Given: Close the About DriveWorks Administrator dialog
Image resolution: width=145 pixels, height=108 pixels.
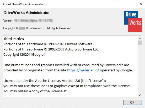Looking at the screenshot, I should 141,4.
